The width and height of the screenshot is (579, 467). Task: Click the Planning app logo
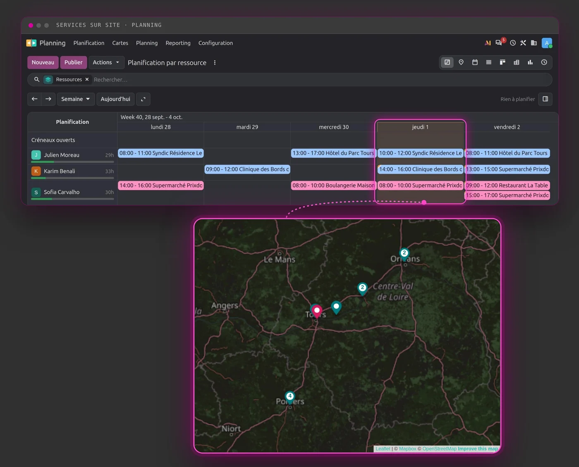click(x=31, y=43)
